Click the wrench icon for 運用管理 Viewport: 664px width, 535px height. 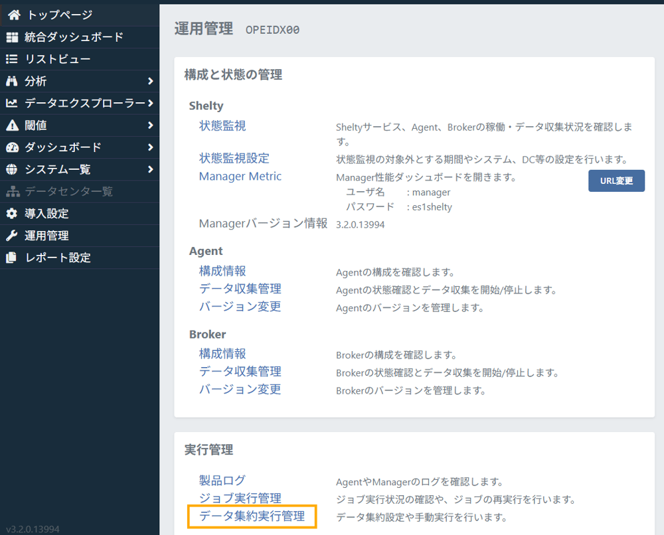point(12,236)
